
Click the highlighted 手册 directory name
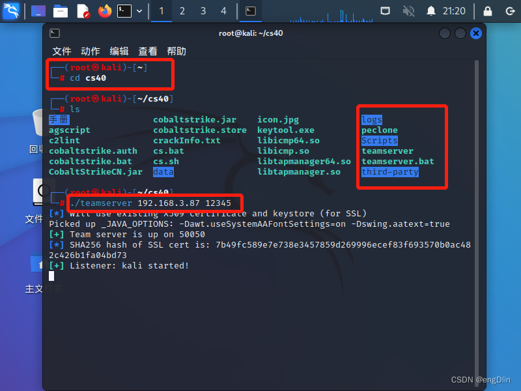tap(59, 120)
